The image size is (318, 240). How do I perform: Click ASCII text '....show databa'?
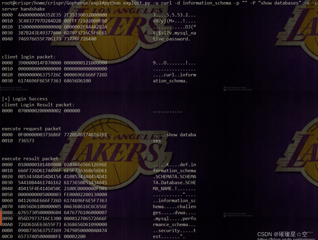[x=175, y=135]
